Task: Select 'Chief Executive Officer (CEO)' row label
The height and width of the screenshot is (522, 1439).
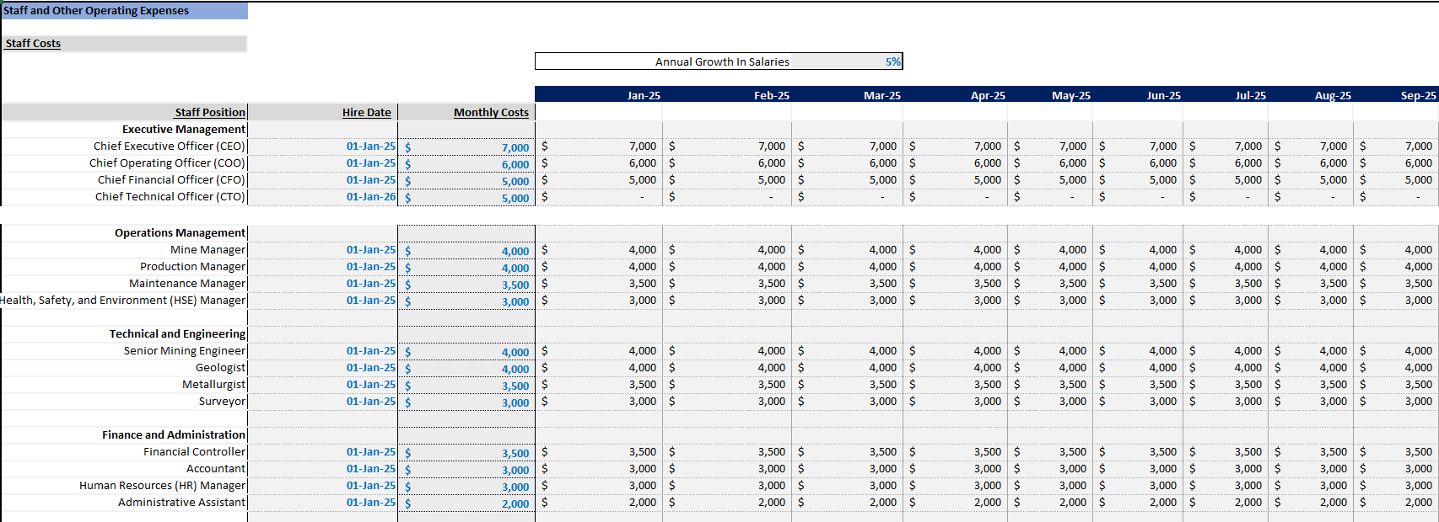Action: click(x=170, y=146)
